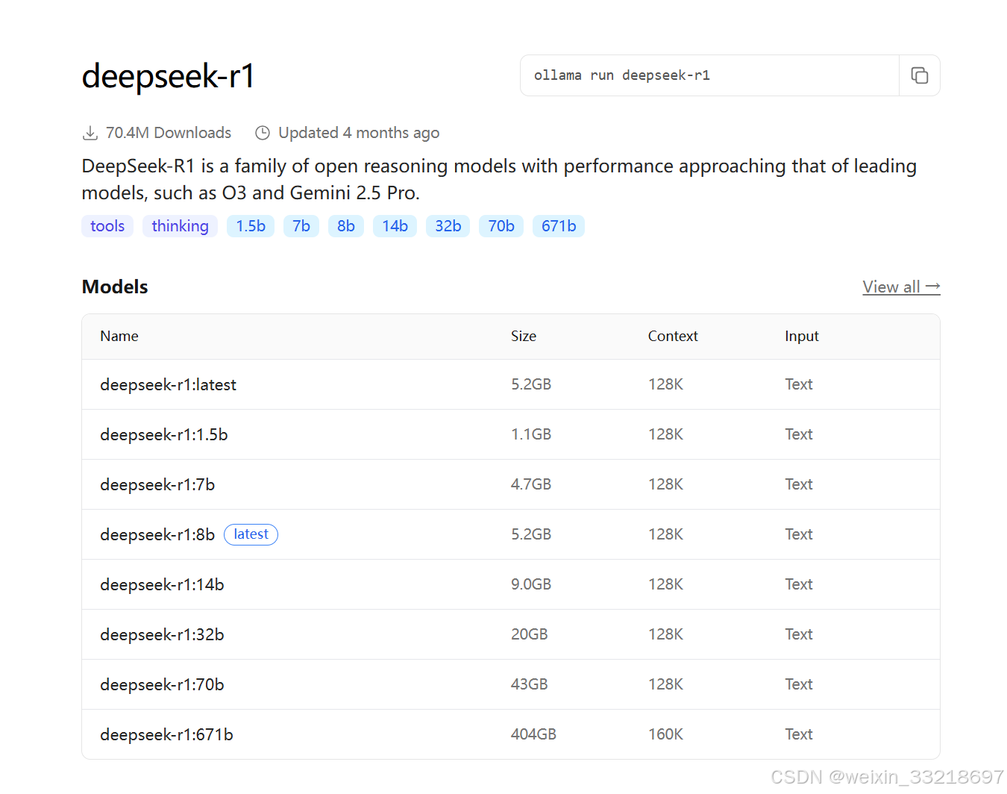Choose the 8b size tag
1007x794 pixels.
click(346, 226)
